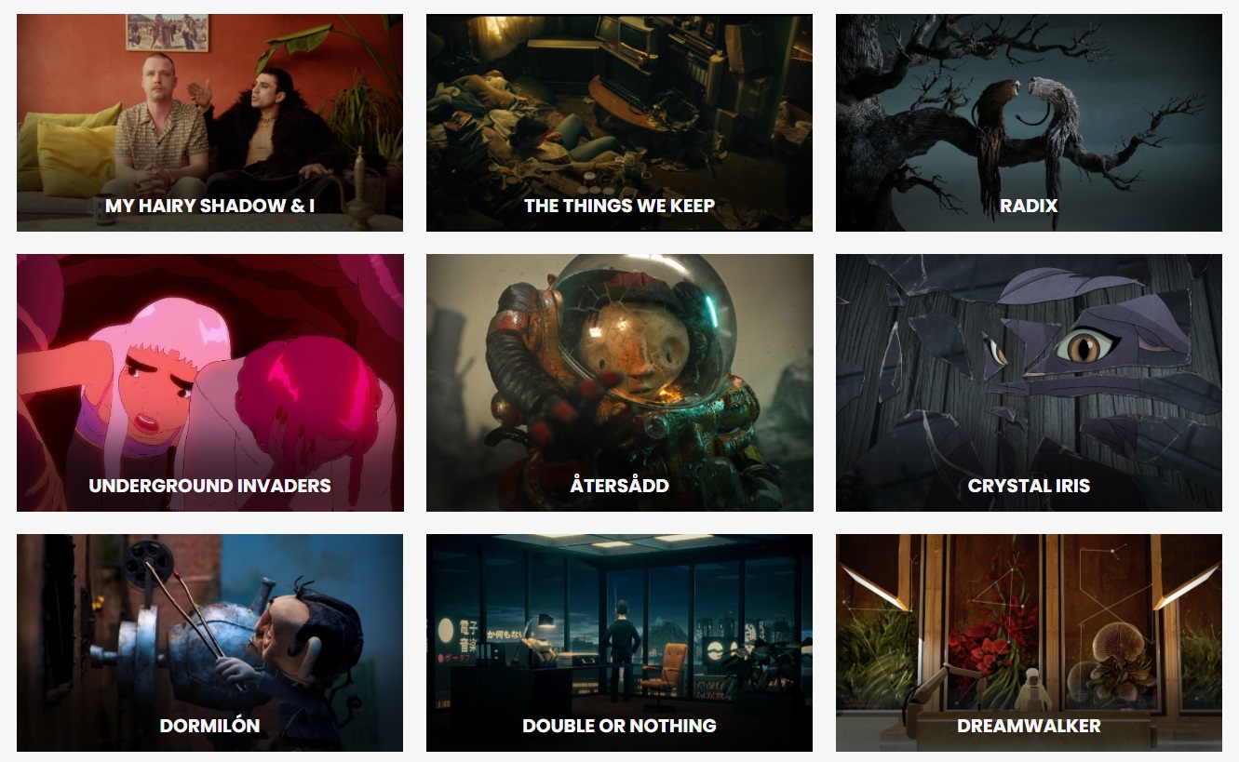The height and width of the screenshot is (762, 1239).
Task: Open the Dormilón stop-motion puppet thumbnail
Action: [x=209, y=643]
